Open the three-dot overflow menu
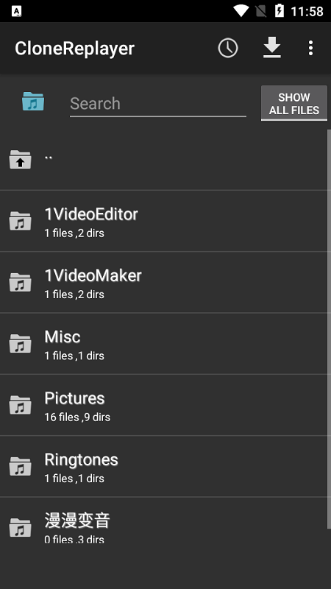 (310, 48)
